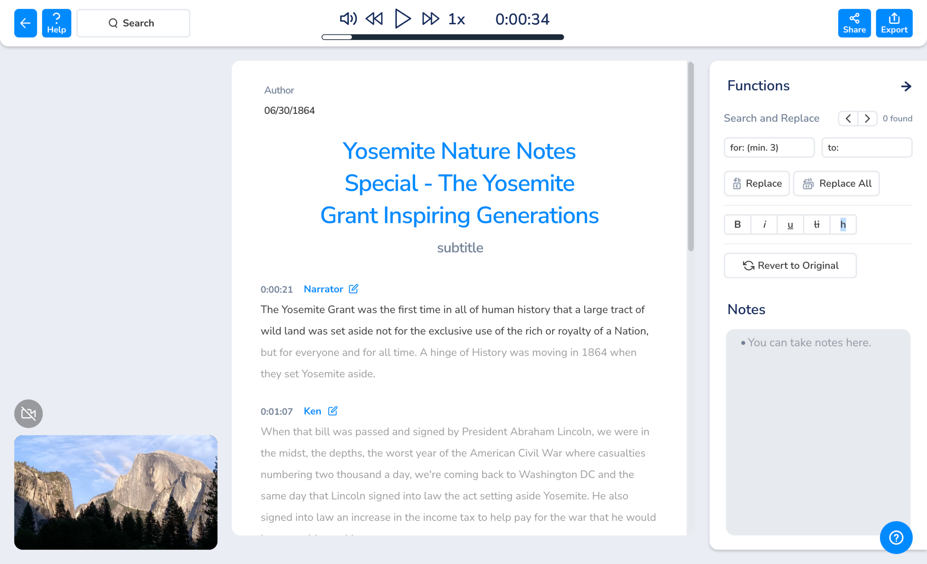The image size is (927, 564).
Task: Click Revert to Original button
Action: [x=790, y=265]
